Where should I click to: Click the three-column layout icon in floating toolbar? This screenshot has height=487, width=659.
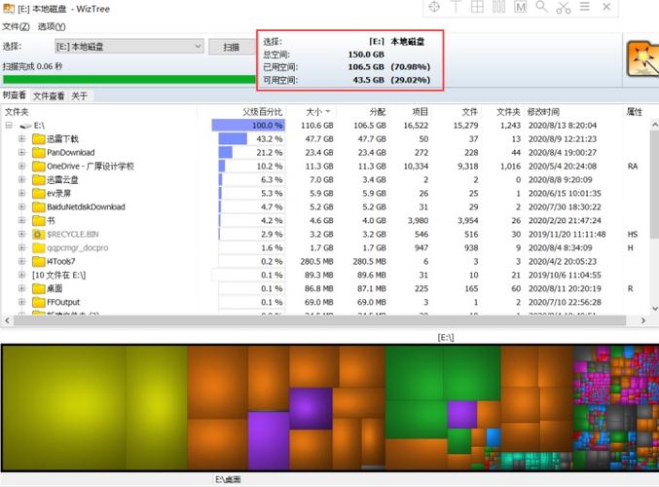[x=498, y=7]
